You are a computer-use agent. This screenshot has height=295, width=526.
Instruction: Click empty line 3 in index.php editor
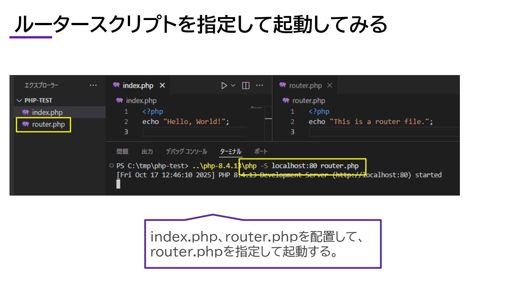[x=194, y=132]
